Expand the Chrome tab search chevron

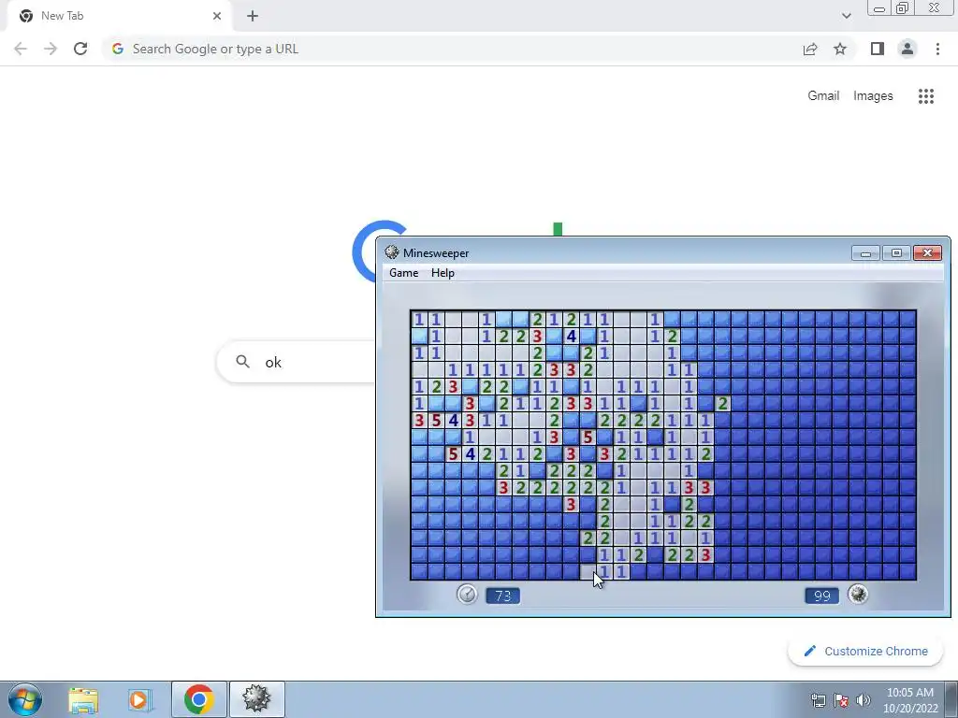[x=846, y=16]
